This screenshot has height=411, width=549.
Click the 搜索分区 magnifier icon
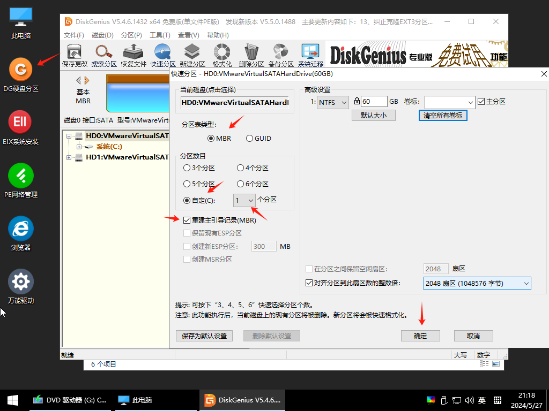click(104, 55)
